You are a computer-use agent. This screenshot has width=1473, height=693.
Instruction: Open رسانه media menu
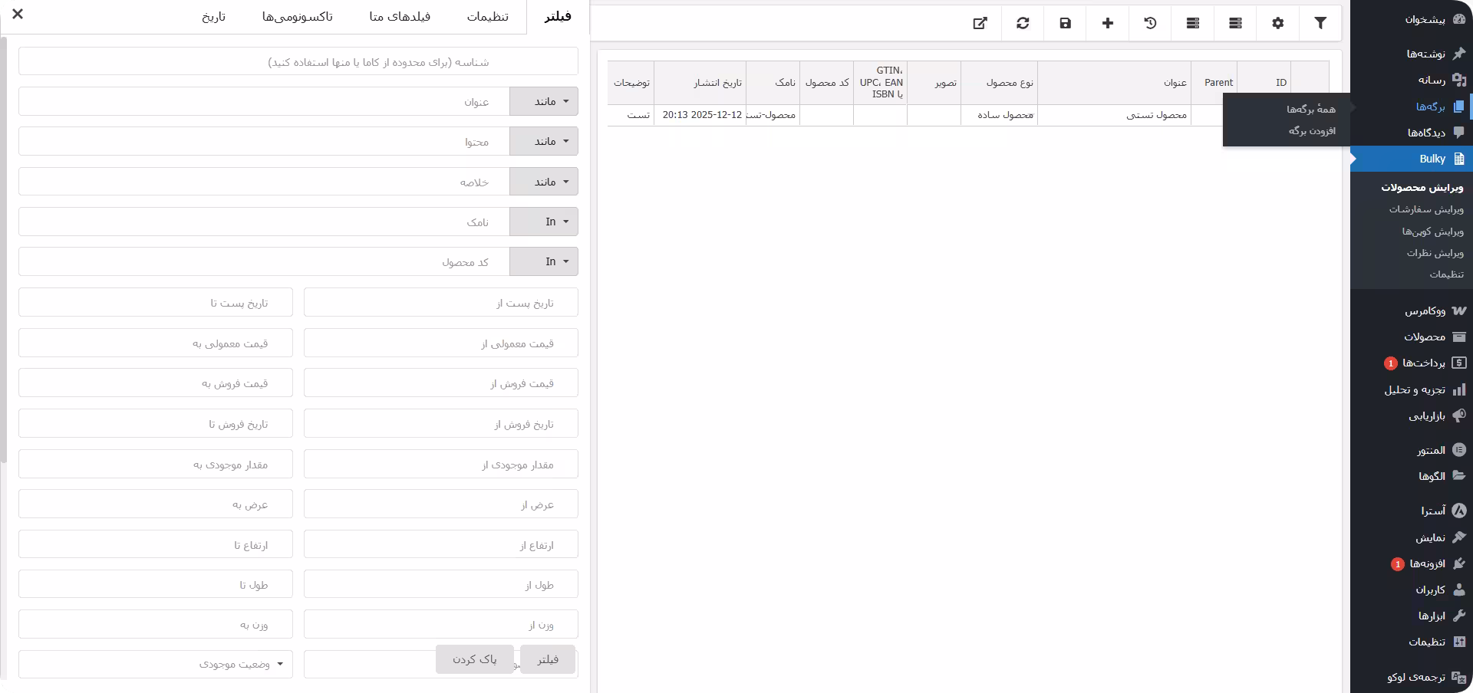pos(1412,80)
